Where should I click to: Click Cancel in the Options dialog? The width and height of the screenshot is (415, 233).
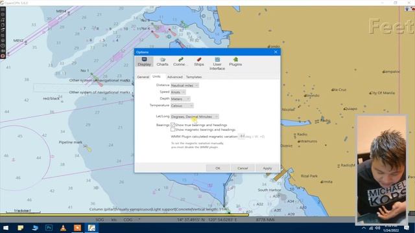(x=243, y=168)
